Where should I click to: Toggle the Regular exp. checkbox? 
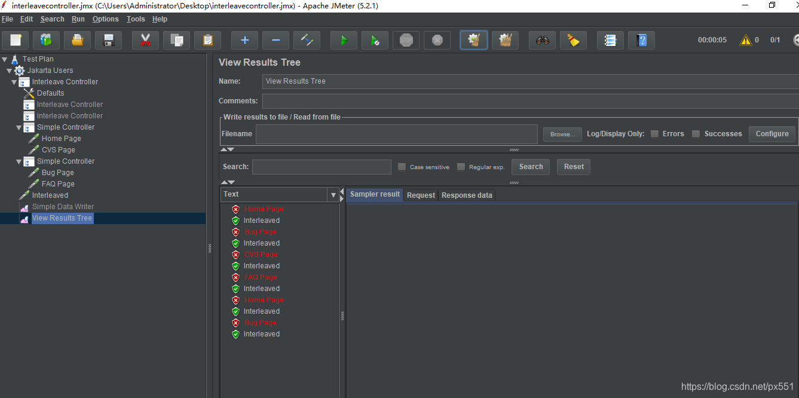pyautogui.click(x=461, y=167)
